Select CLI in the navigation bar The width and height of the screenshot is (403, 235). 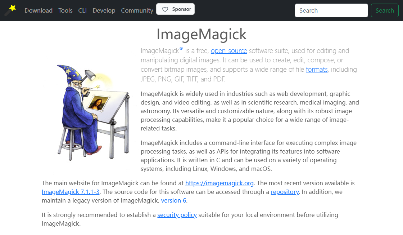(82, 10)
